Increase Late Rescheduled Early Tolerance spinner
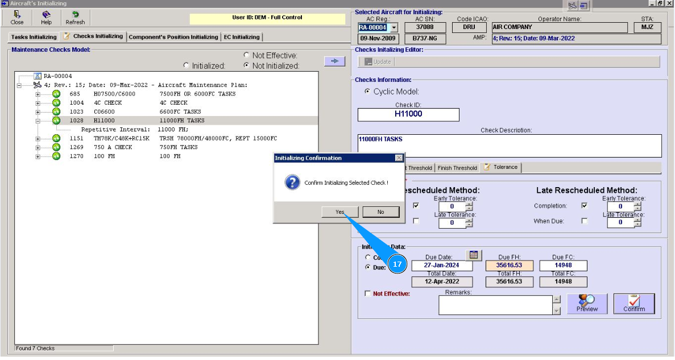This screenshot has height=360, width=675. click(638, 204)
